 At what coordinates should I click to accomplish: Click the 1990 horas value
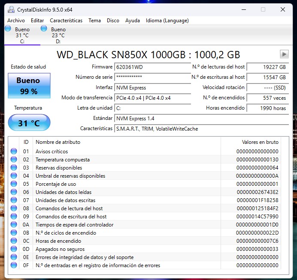tap(268, 108)
